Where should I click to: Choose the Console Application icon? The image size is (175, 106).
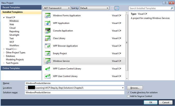pos(47,31)
